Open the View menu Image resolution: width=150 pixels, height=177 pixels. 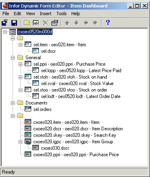tap(30, 14)
